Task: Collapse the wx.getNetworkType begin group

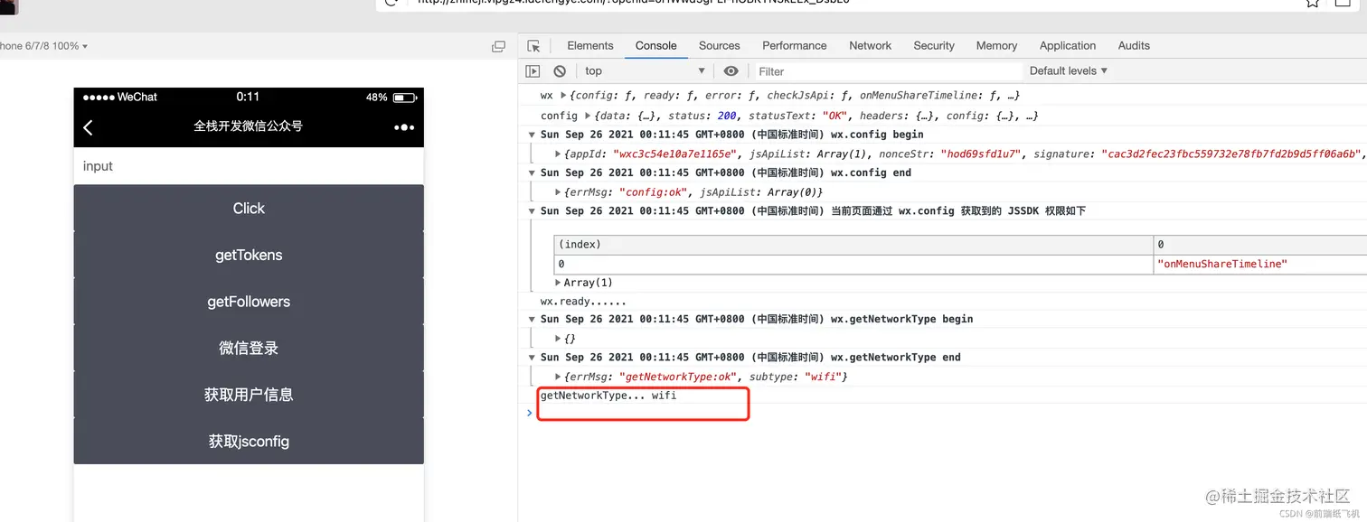Action: [533, 319]
